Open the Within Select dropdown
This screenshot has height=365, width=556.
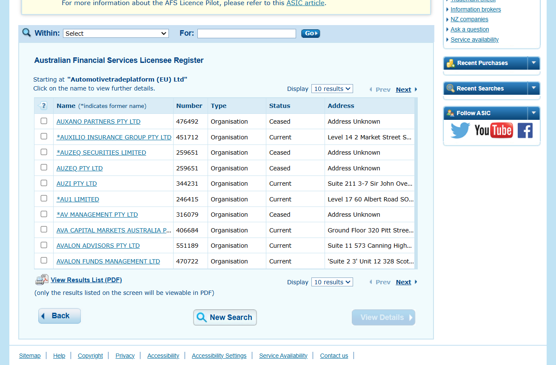tap(116, 34)
